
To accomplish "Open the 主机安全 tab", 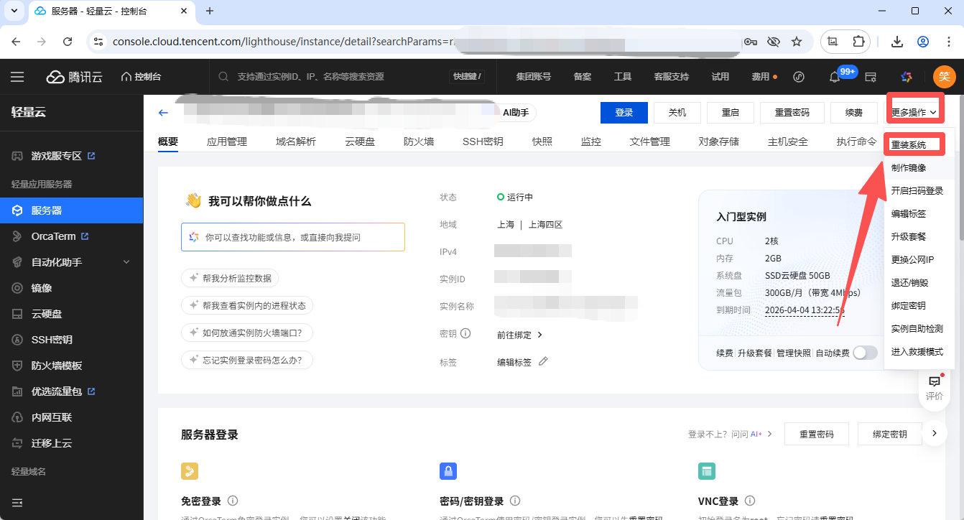I will coord(788,141).
